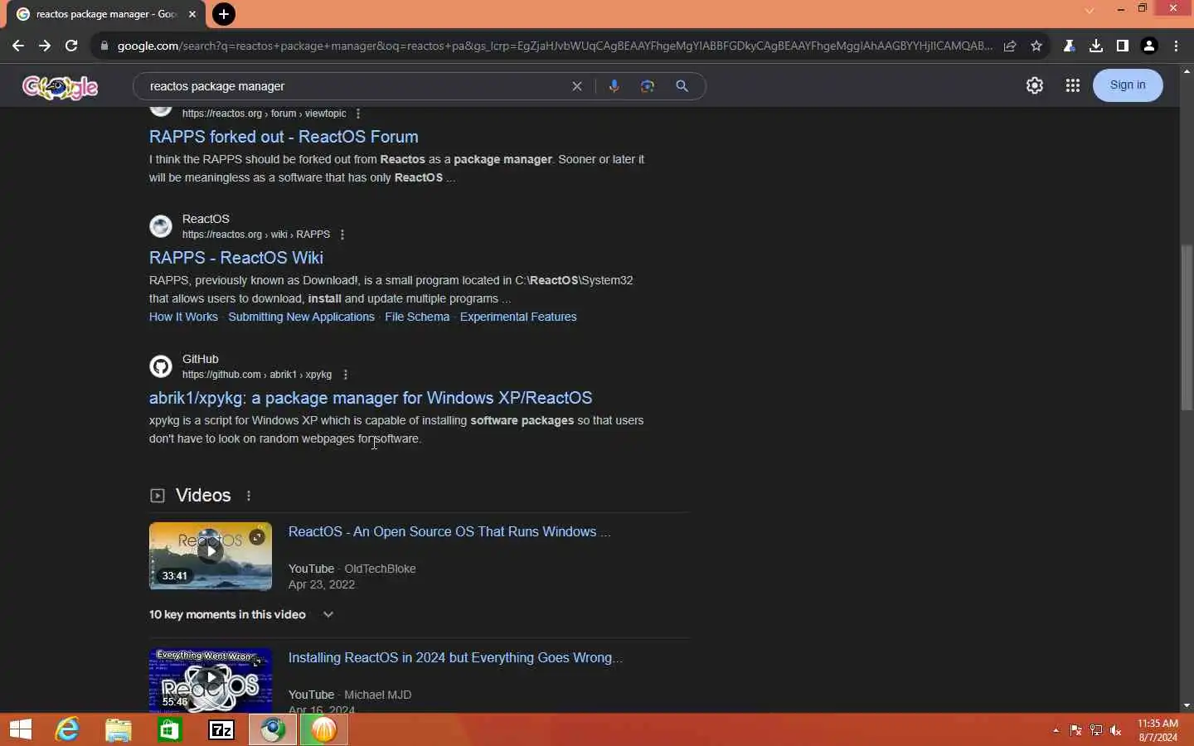Screen dimensions: 1194x746
Task: Open more options for wiki RAPPS result
Action: [342, 235]
